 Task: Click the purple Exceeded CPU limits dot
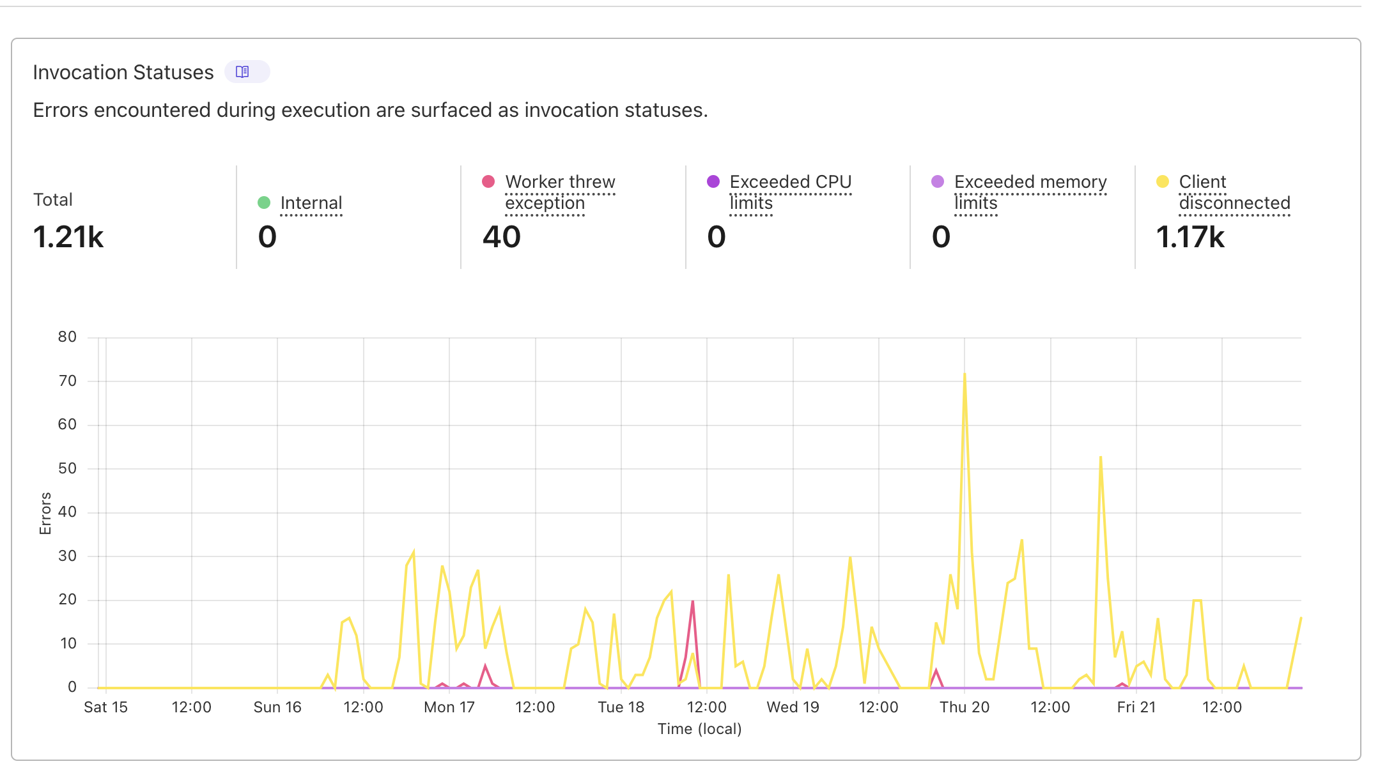713,180
